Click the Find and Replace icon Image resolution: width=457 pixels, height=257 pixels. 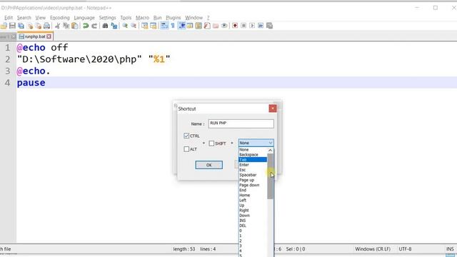[114, 26]
